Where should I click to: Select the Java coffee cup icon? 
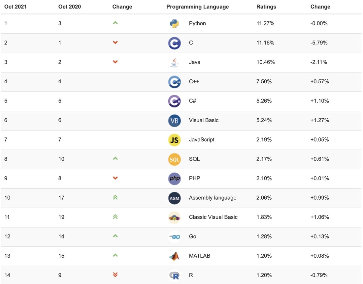(x=174, y=62)
